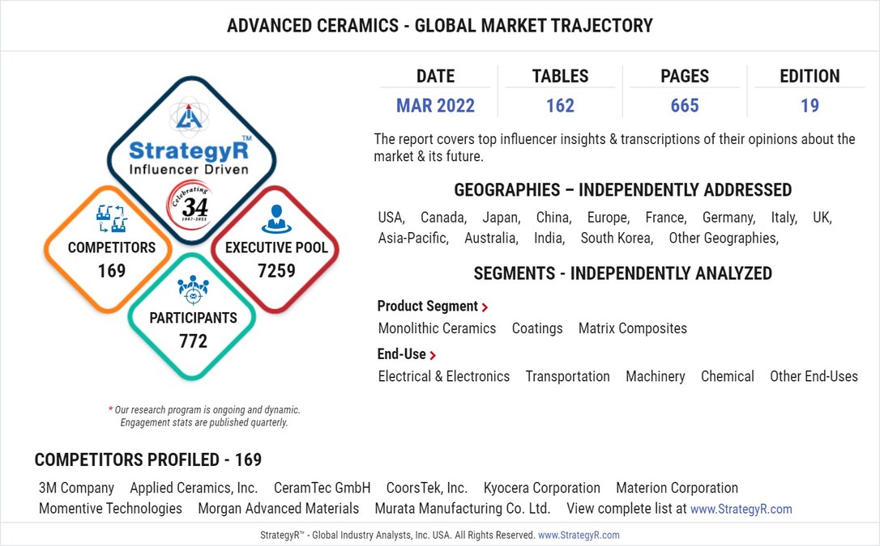
Task: Click UK in the geographies list
Action: coord(822,218)
